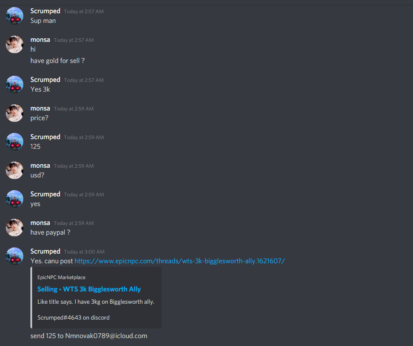Open Scrumped's avatar on "Sup man" message
Image resolution: width=413 pixels, height=346 pixels.
click(15, 16)
